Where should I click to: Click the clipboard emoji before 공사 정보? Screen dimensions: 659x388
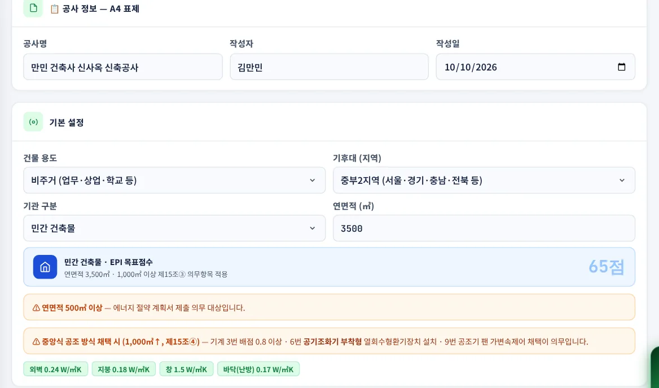pyautogui.click(x=54, y=9)
